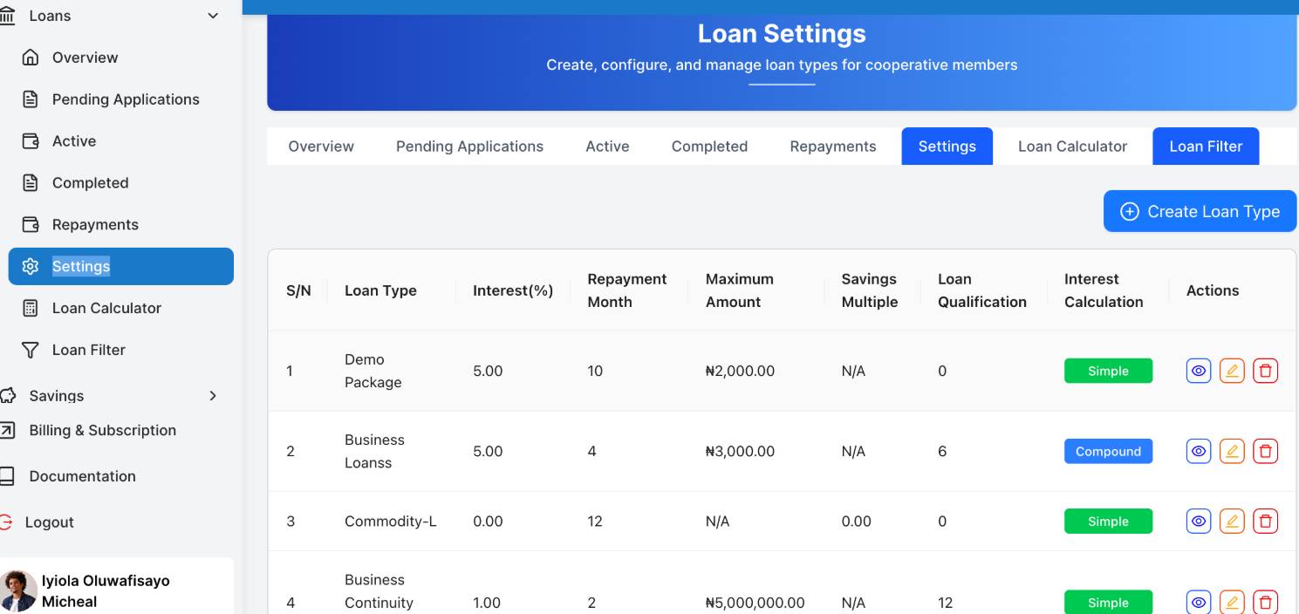The width and height of the screenshot is (1299, 614).
Task: Click the ₦2,000.00 maximum amount cell
Action: [x=740, y=371]
